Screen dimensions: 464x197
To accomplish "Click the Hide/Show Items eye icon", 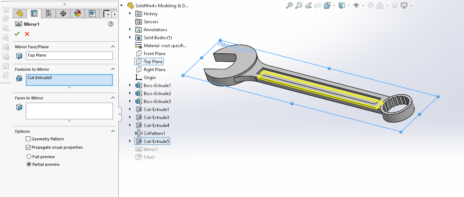I will 356,5.
